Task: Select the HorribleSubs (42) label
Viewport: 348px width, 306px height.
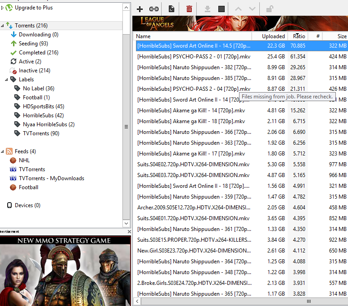Action: (x=43, y=115)
